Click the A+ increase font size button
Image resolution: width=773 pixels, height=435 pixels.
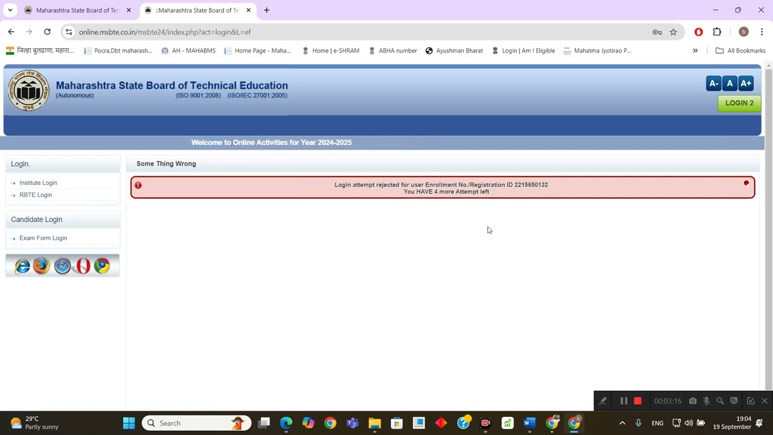(x=746, y=84)
